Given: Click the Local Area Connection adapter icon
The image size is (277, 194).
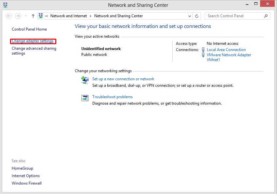Looking at the screenshot, I should [203, 50].
